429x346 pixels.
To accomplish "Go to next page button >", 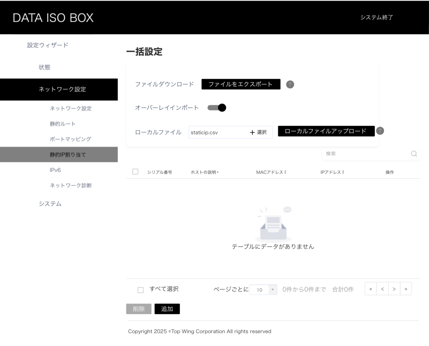I will click(394, 289).
